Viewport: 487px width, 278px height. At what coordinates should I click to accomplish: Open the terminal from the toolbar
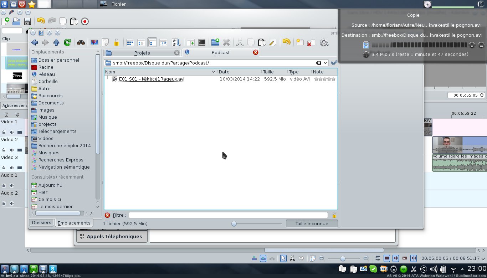(x=202, y=43)
